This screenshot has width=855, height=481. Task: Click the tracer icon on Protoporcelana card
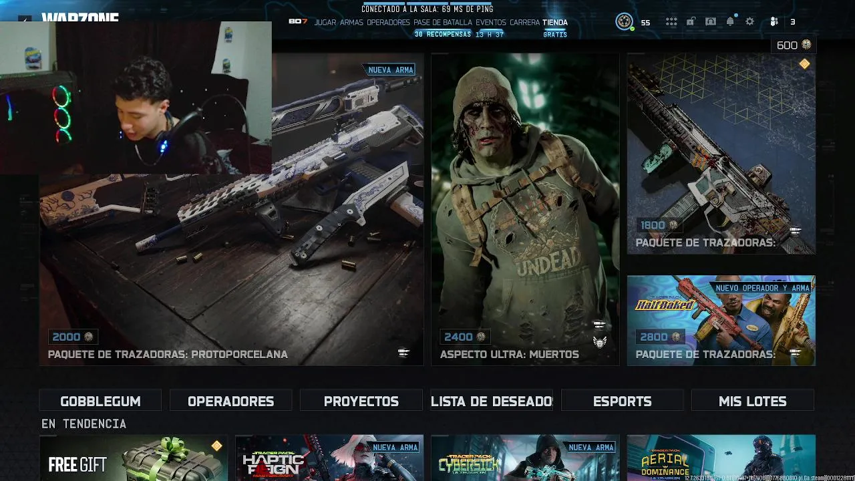[x=403, y=353]
